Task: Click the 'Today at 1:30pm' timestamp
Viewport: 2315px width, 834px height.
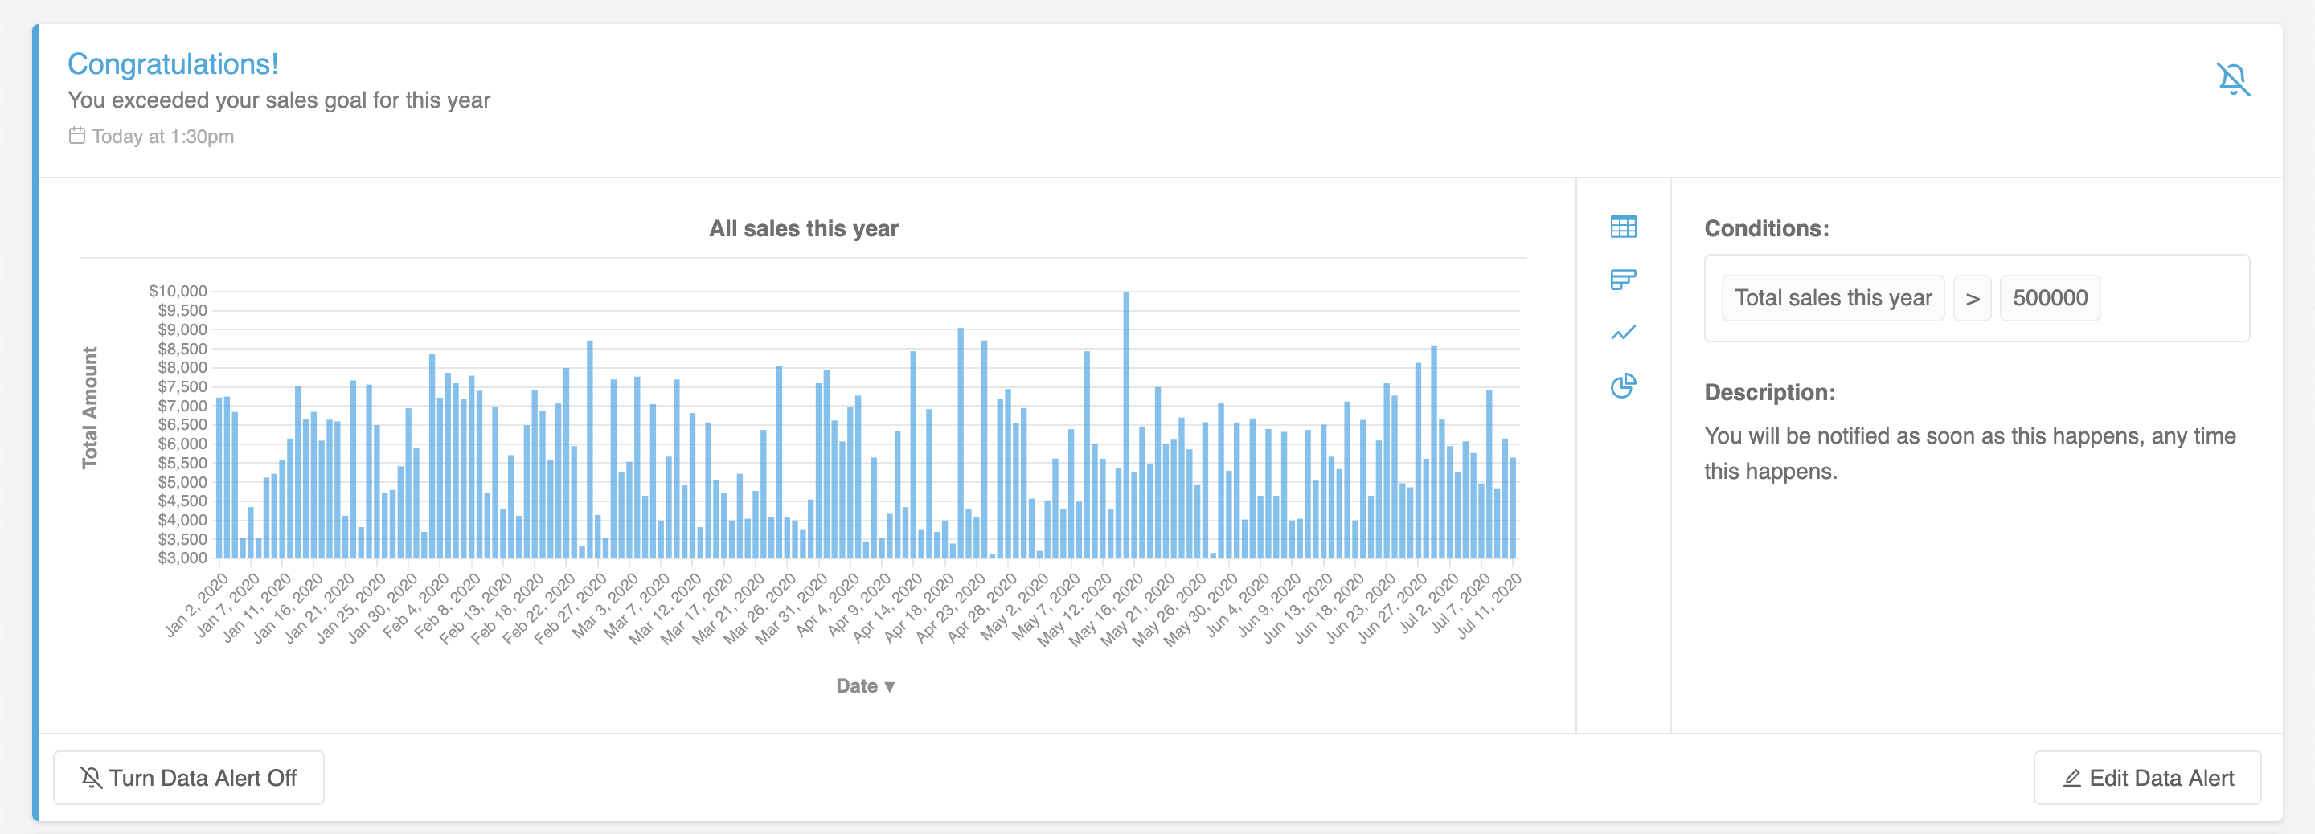Action: click(x=162, y=137)
